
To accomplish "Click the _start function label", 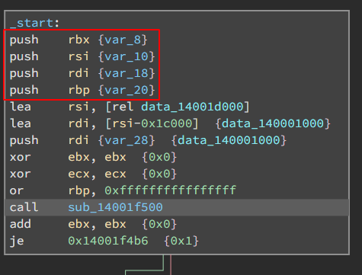I will 31,23.
